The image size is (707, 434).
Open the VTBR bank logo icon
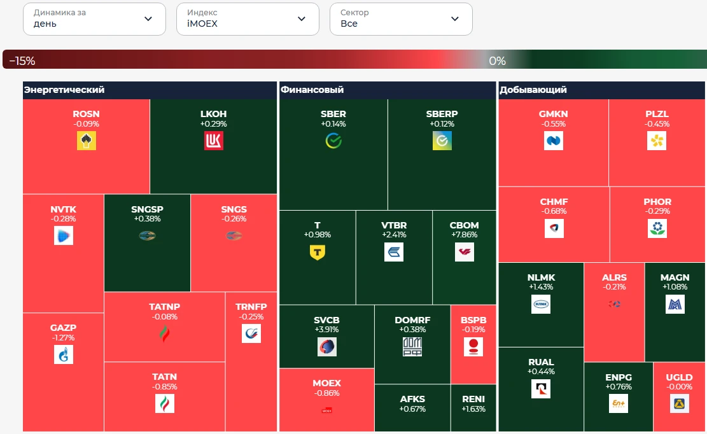394,252
